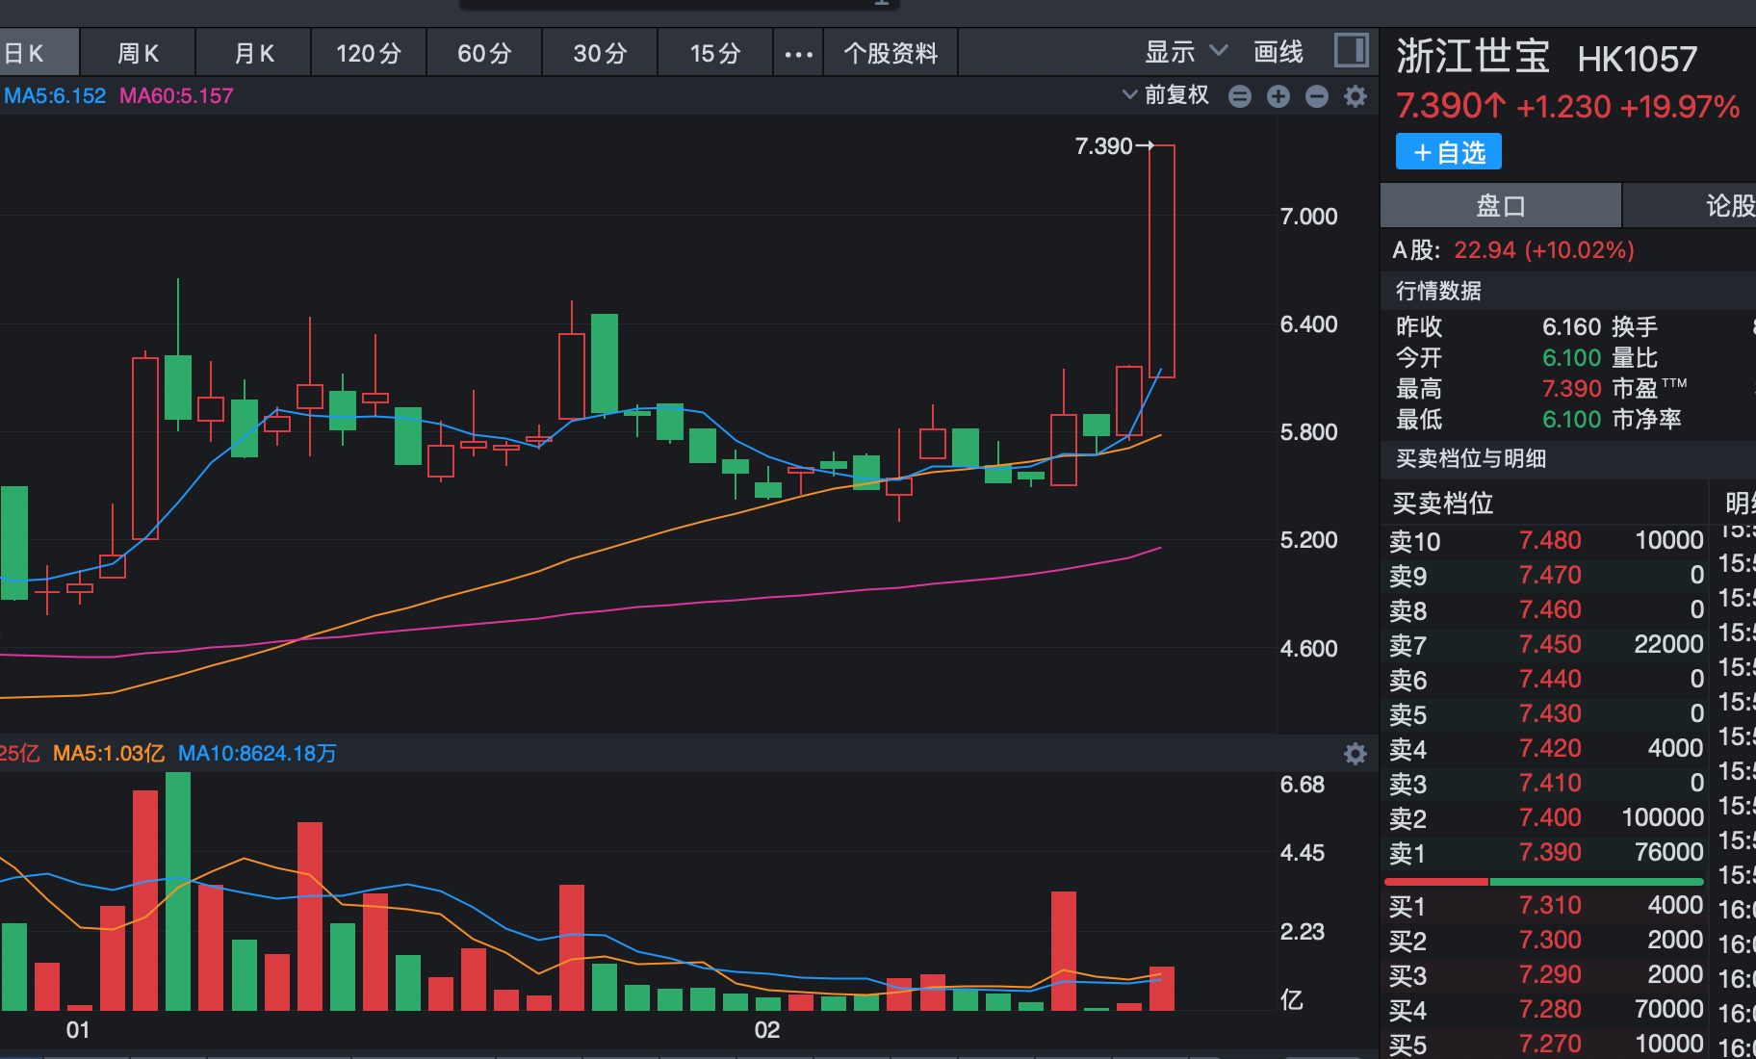Switch to the 周K weekly chart

[138, 54]
